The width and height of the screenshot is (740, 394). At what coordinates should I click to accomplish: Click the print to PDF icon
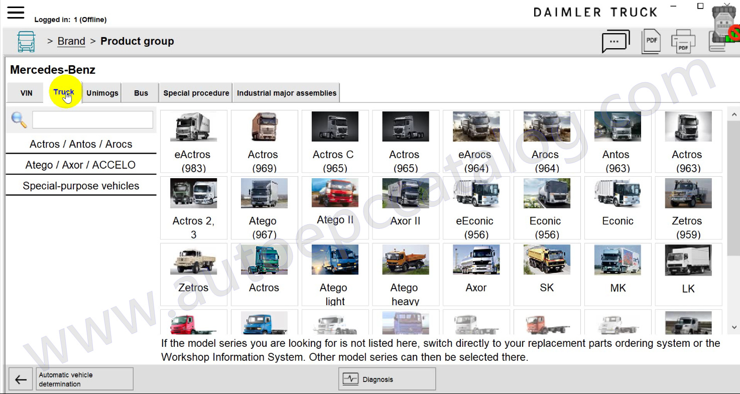click(683, 41)
